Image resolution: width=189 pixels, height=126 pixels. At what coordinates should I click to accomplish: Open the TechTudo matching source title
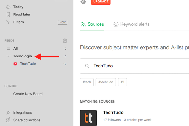[113, 112]
